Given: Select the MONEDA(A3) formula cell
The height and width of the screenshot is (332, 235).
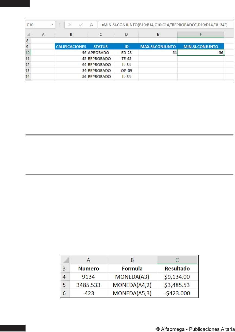Looking at the screenshot, I should [132, 277].
